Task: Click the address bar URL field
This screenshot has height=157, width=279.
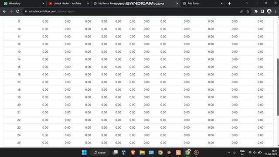Action: [x=132, y=11]
